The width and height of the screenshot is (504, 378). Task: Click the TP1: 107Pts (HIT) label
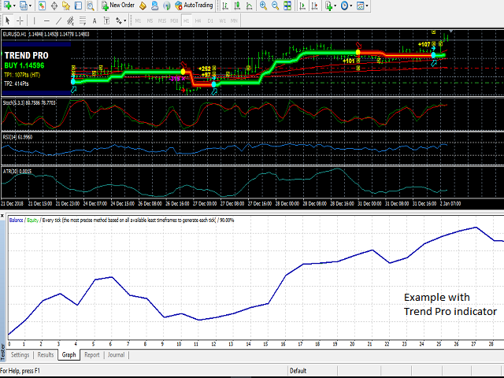point(22,76)
